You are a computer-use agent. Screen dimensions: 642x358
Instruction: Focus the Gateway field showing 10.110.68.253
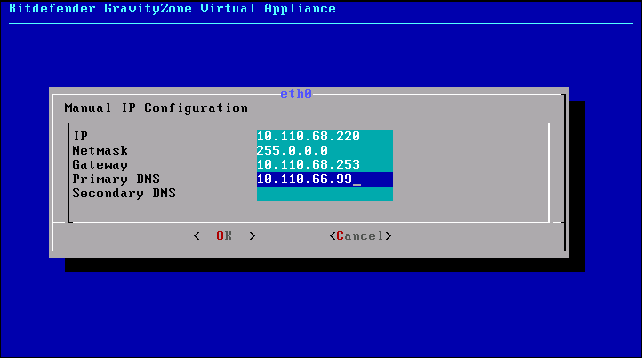(x=325, y=164)
